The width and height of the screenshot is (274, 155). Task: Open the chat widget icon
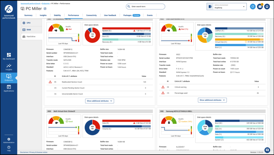click(x=267, y=150)
